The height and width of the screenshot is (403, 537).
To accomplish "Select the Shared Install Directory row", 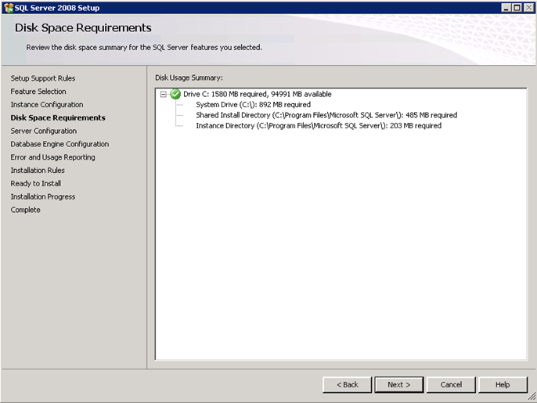I will pos(326,115).
